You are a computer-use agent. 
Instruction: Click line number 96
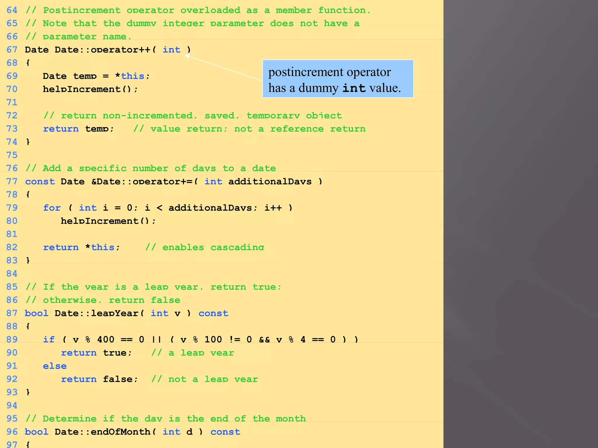(12, 432)
